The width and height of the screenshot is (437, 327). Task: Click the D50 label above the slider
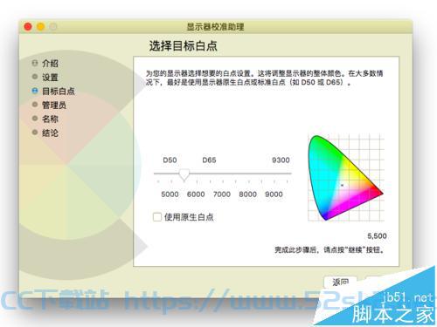coord(170,160)
